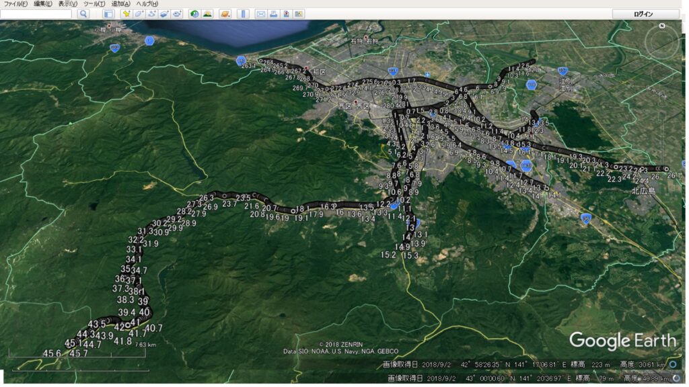Select the add polygon tool

click(139, 13)
